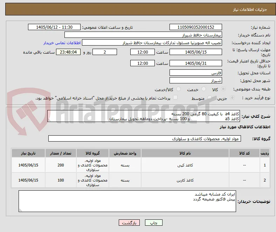Click the نام کالا column header
Viewport: 276px width, 232px height.
coord(185,153)
